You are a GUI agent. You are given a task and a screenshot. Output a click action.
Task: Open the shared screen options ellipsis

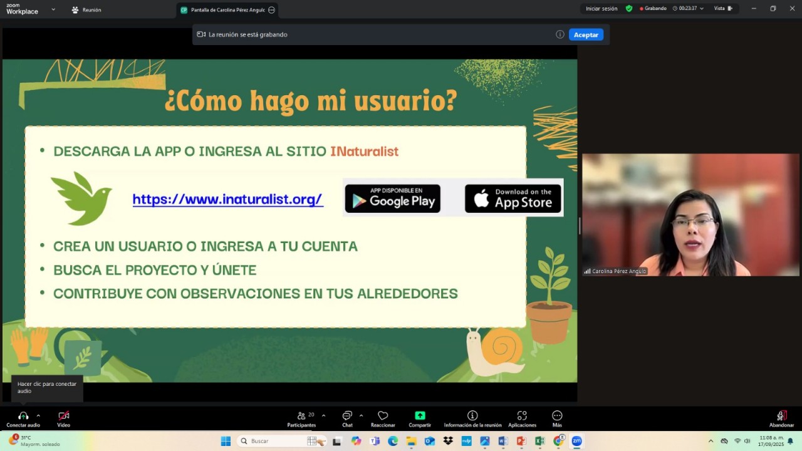click(271, 10)
